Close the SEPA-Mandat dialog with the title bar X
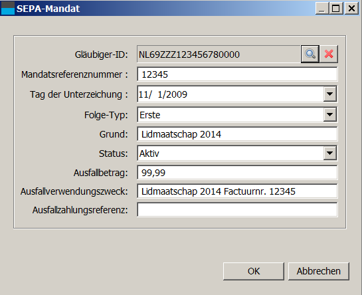 351,9
